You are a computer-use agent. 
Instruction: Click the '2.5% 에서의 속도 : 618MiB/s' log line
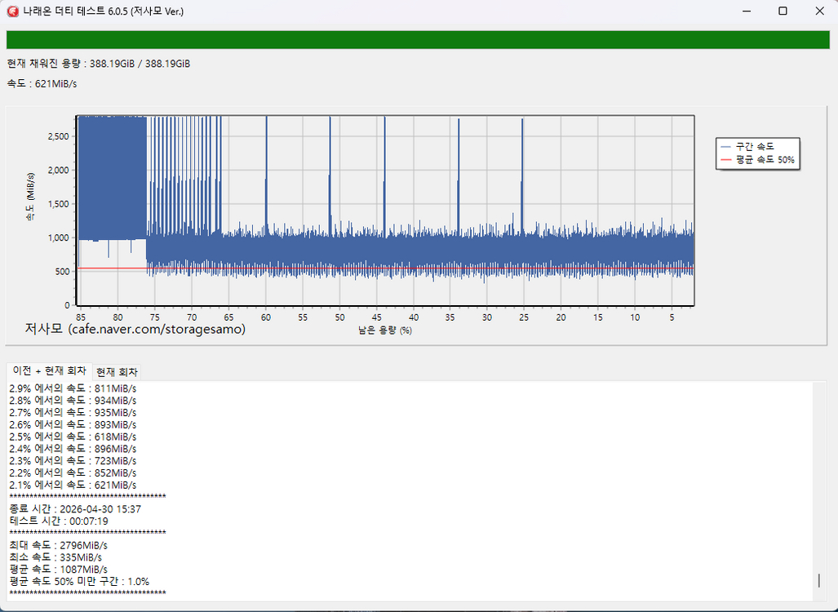pos(73,437)
